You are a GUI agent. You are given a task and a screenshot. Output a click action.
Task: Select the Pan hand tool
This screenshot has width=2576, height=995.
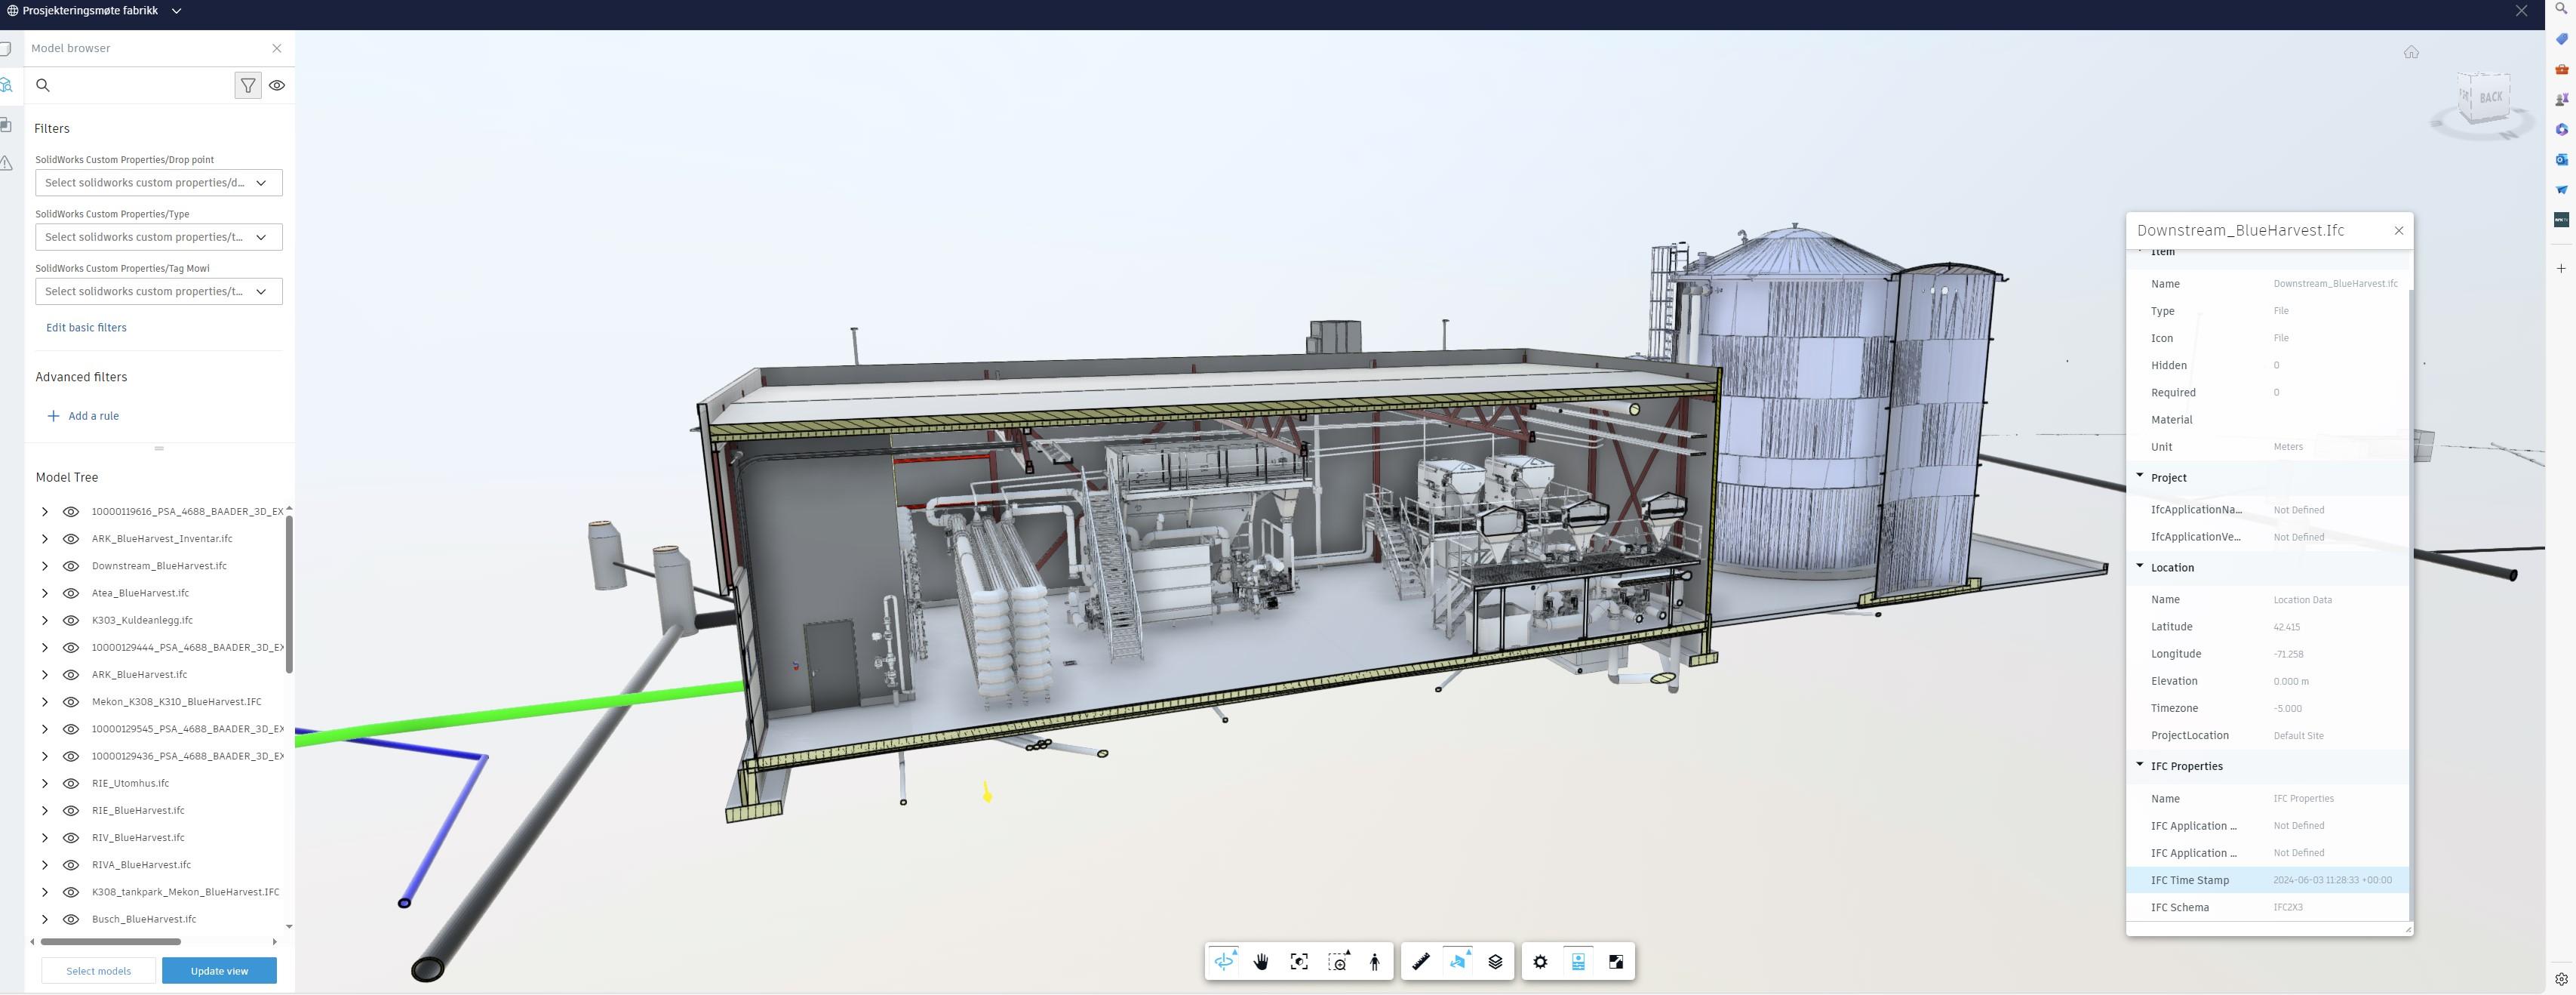tap(1261, 962)
